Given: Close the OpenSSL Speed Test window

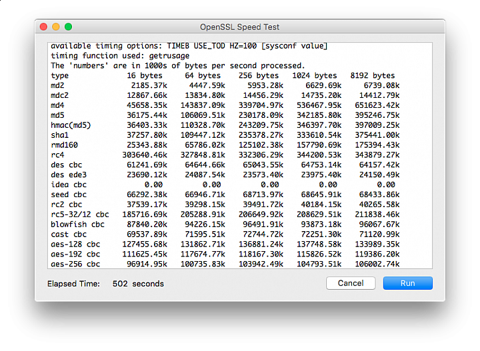Looking at the screenshot, I should pyautogui.click(x=44, y=27).
